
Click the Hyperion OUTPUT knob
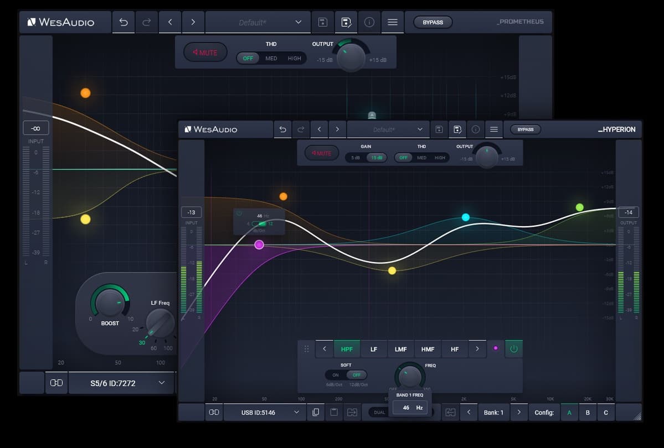tap(487, 157)
